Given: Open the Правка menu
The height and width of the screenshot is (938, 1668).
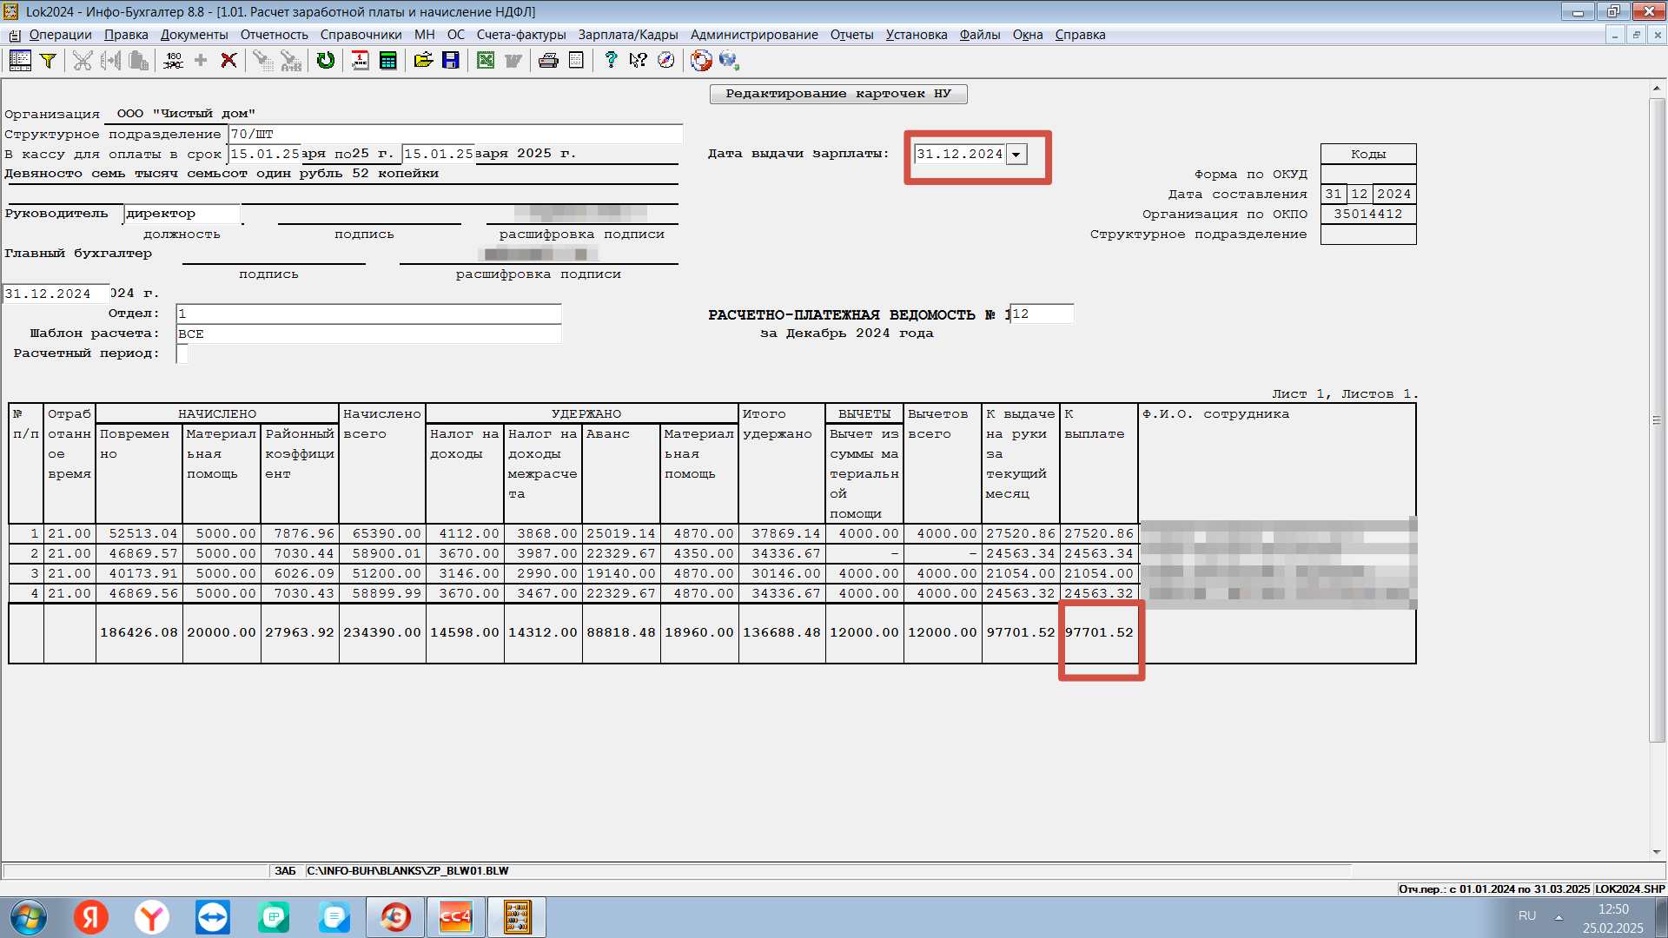Looking at the screenshot, I should 126,35.
